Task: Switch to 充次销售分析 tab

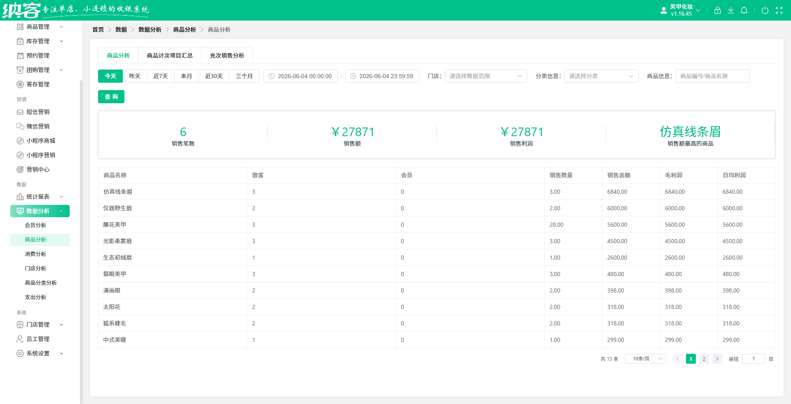Action: tap(227, 56)
